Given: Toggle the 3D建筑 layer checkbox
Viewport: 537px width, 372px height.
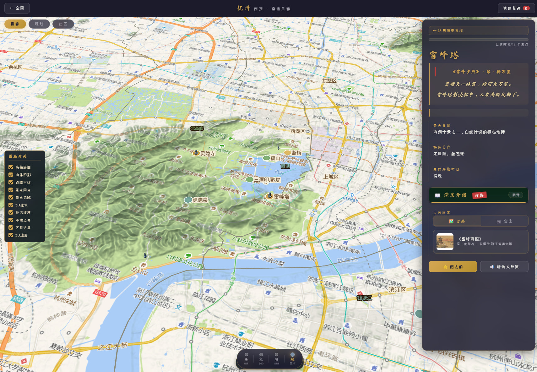Looking at the screenshot, I should click(x=11, y=205).
